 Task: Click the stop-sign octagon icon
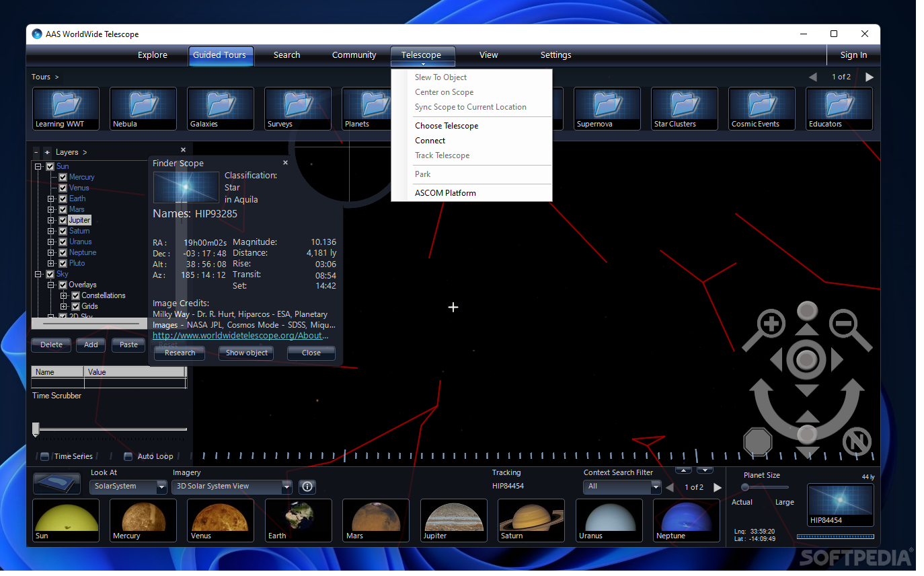tap(758, 442)
